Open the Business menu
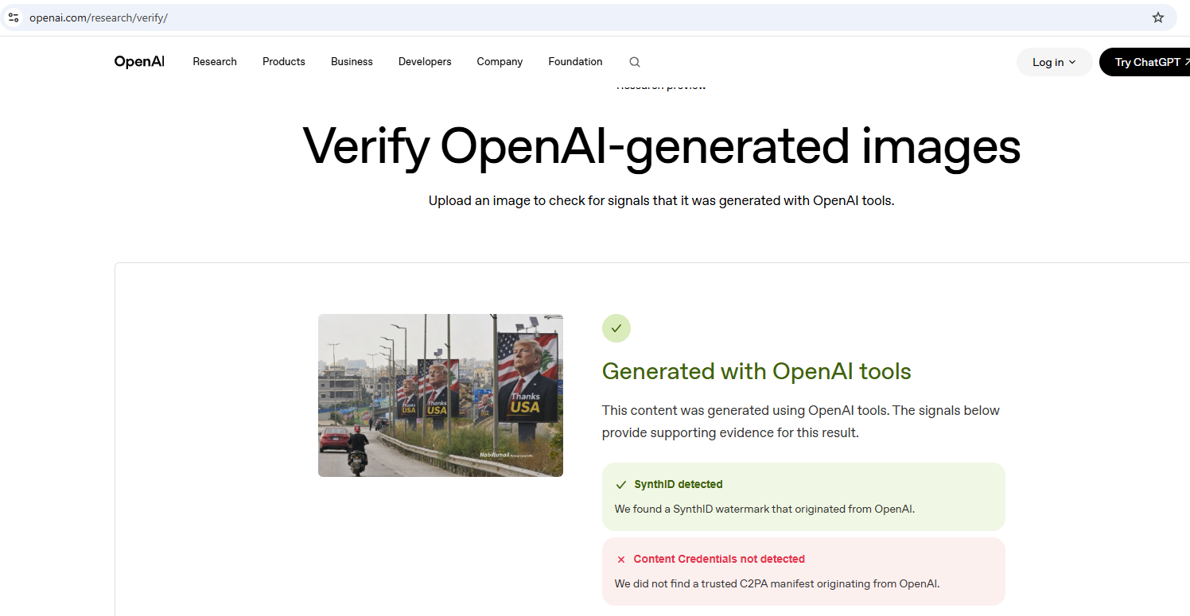This screenshot has width=1190, height=616. pos(352,61)
